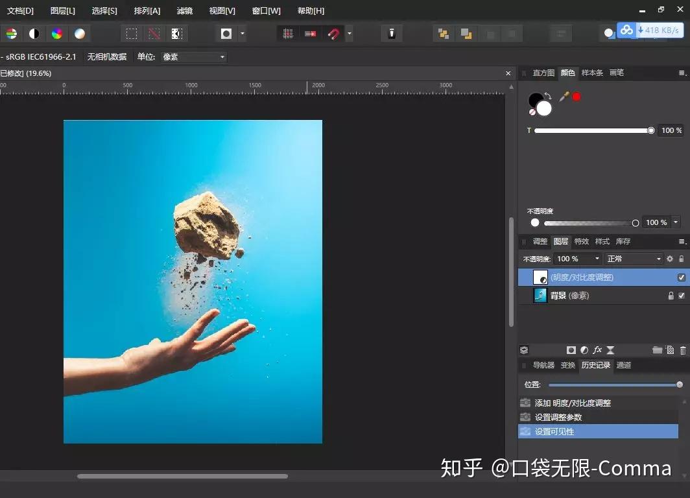Toggle visibility of the 明度/对比度调整 layer

click(681, 277)
